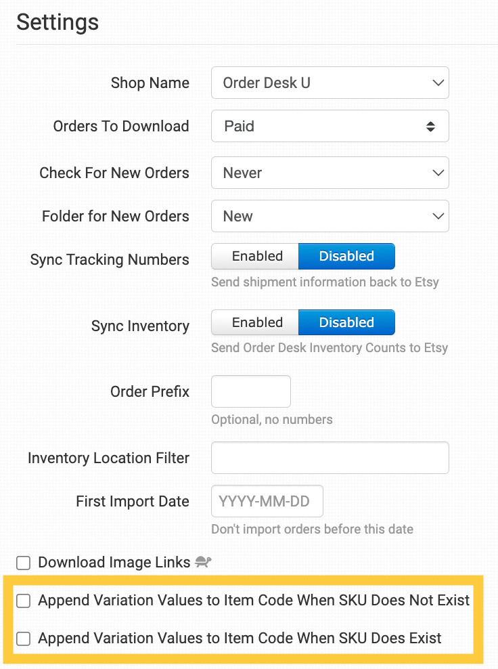Click the chevron on Folder for New Orders
The image size is (498, 669).
(x=438, y=216)
